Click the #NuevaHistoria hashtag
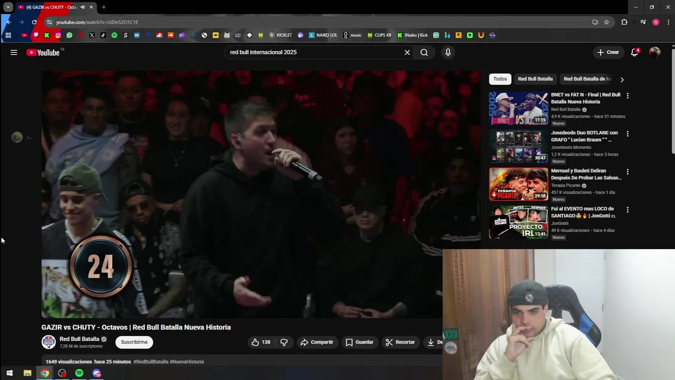Image resolution: width=675 pixels, height=380 pixels. [187, 362]
